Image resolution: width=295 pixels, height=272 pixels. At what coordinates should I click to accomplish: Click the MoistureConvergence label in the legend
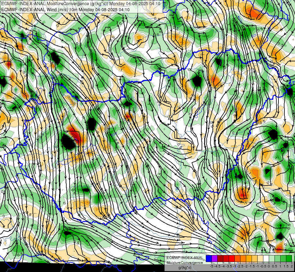185,263
